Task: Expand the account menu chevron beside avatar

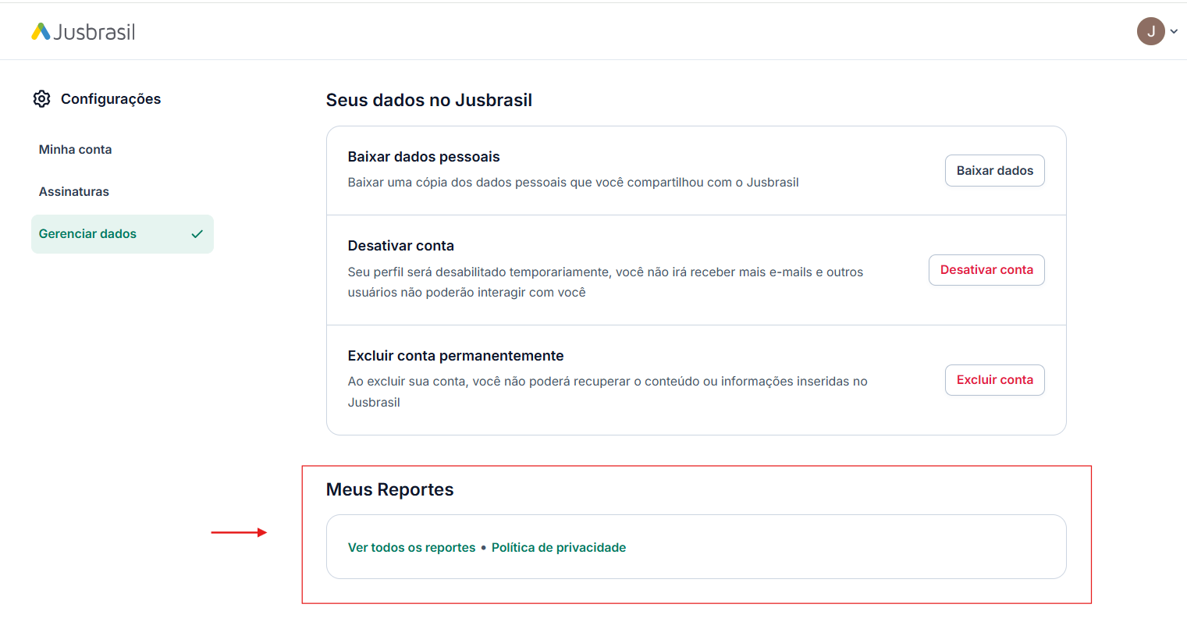Action: [x=1174, y=32]
